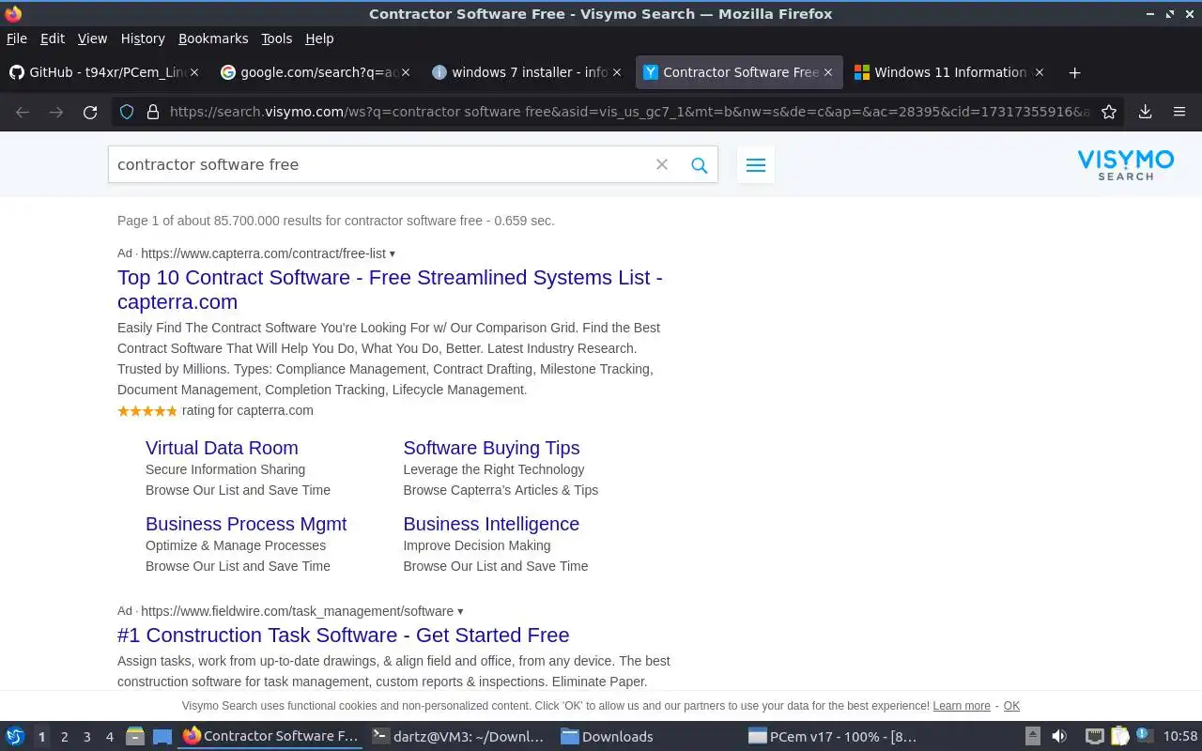Click the five-star rating for capterra.com
Image resolution: width=1202 pixels, height=751 pixels.
[x=147, y=411]
